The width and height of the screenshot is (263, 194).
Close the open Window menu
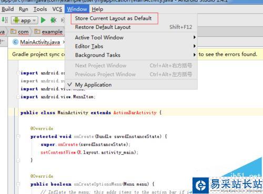77,9
